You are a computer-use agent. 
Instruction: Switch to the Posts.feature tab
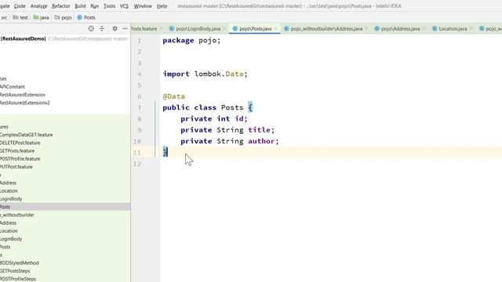click(144, 28)
